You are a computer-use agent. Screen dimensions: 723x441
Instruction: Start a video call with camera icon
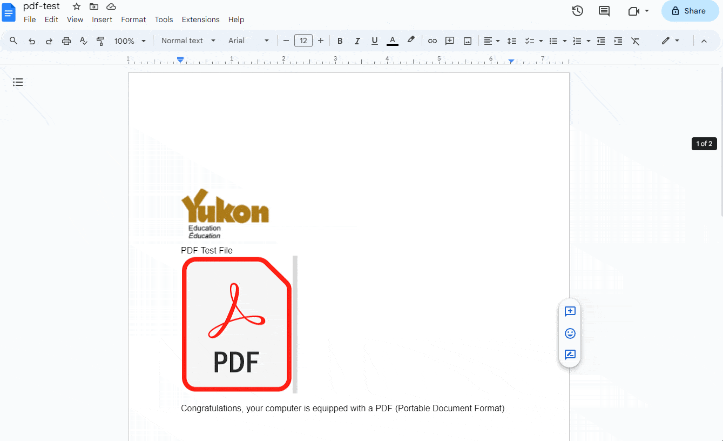tap(634, 11)
